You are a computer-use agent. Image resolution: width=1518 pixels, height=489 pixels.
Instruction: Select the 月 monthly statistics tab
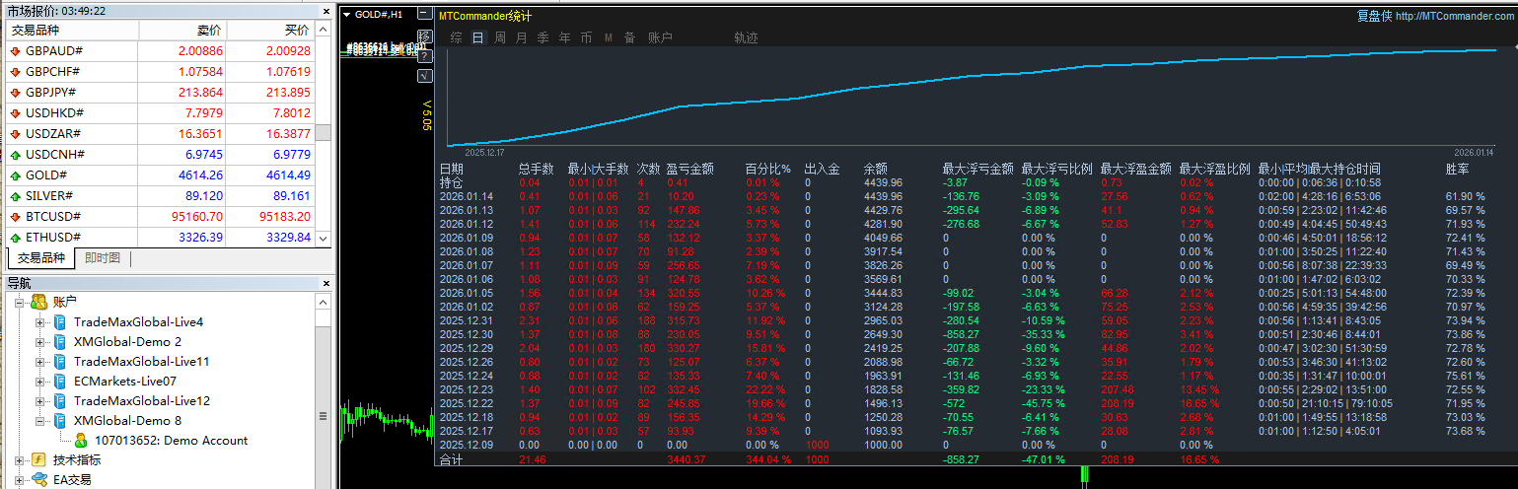pos(522,37)
